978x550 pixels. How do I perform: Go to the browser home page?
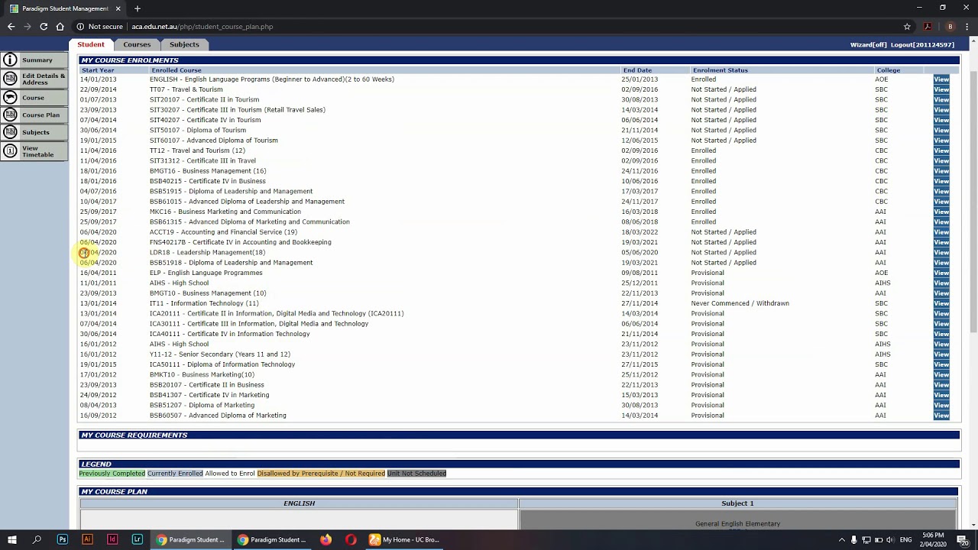pyautogui.click(x=60, y=27)
